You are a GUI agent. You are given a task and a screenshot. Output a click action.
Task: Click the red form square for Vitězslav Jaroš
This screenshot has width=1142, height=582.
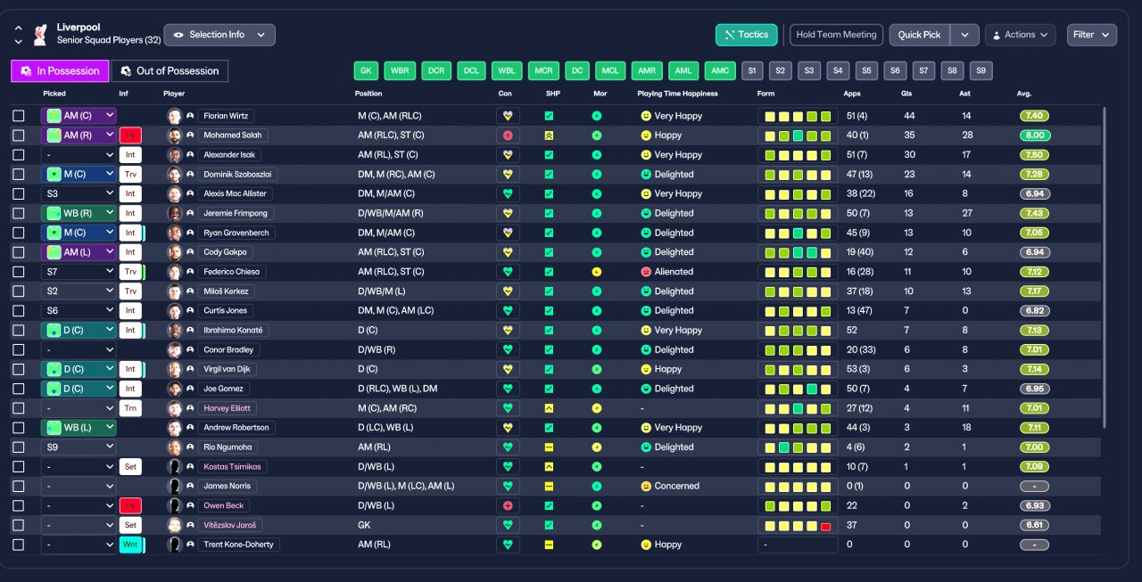coord(825,526)
